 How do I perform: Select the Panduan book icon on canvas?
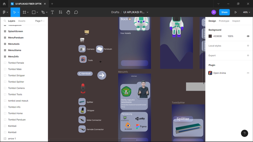[100, 49]
